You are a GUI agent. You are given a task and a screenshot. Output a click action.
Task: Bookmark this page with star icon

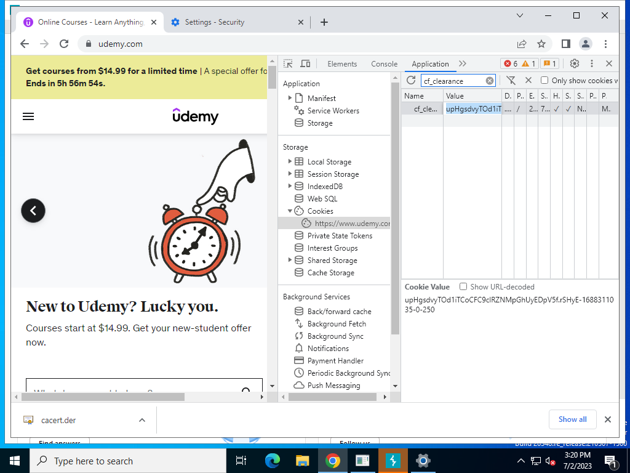[541, 44]
